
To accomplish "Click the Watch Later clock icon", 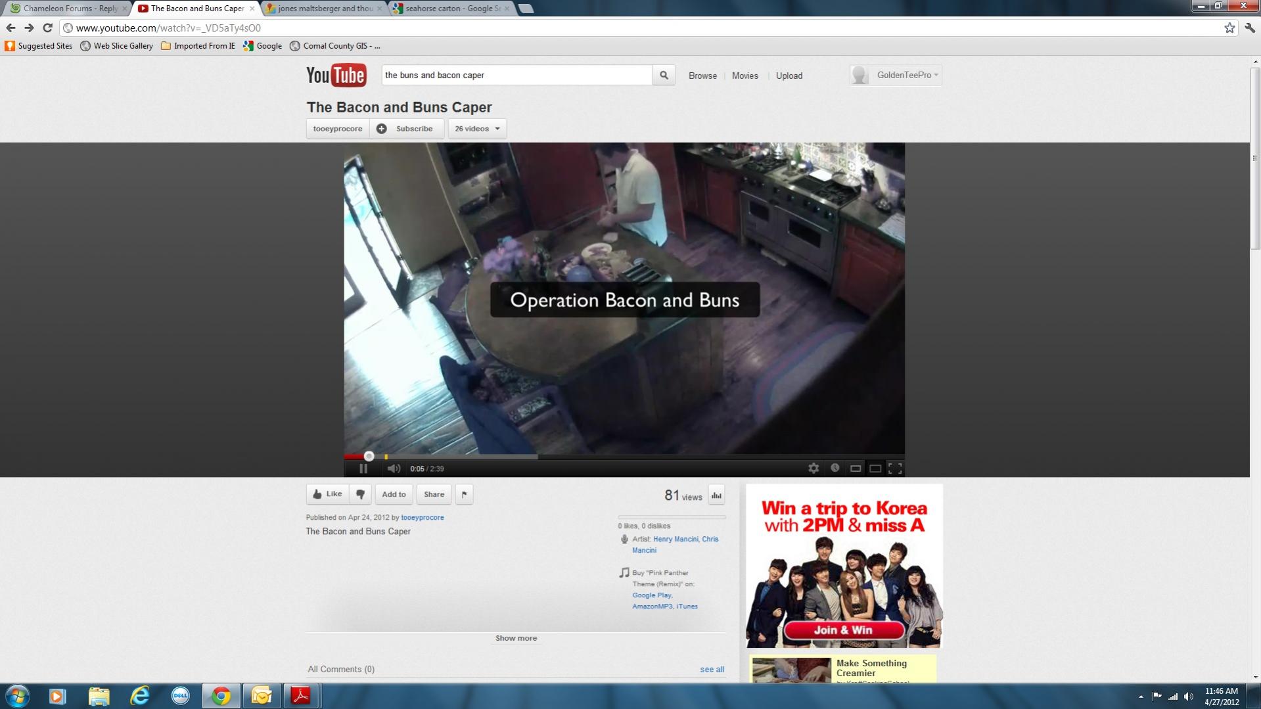I will pyautogui.click(x=835, y=468).
